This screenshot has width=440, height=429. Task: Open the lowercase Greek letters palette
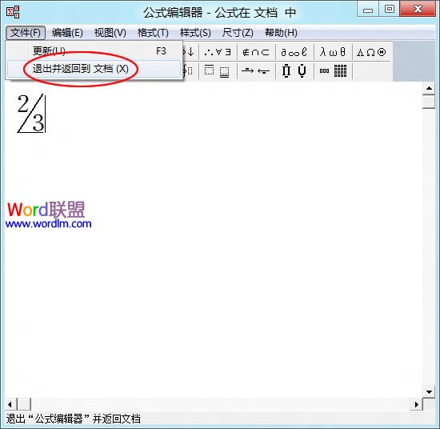[x=333, y=52]
